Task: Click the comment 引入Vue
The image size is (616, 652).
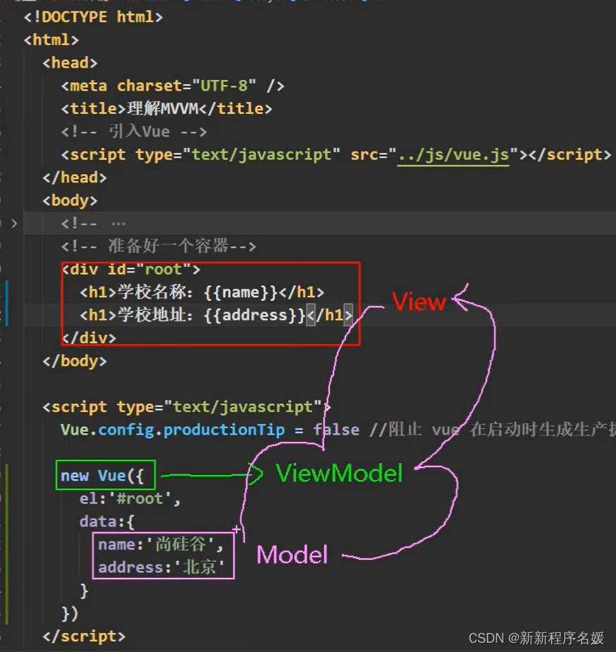Action: pyautogui.click(x=134, y=132)
